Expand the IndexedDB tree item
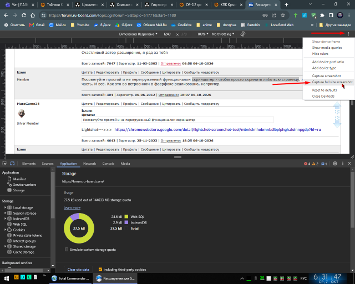Viewport: 355px width, 284px height. click(5, 219)
